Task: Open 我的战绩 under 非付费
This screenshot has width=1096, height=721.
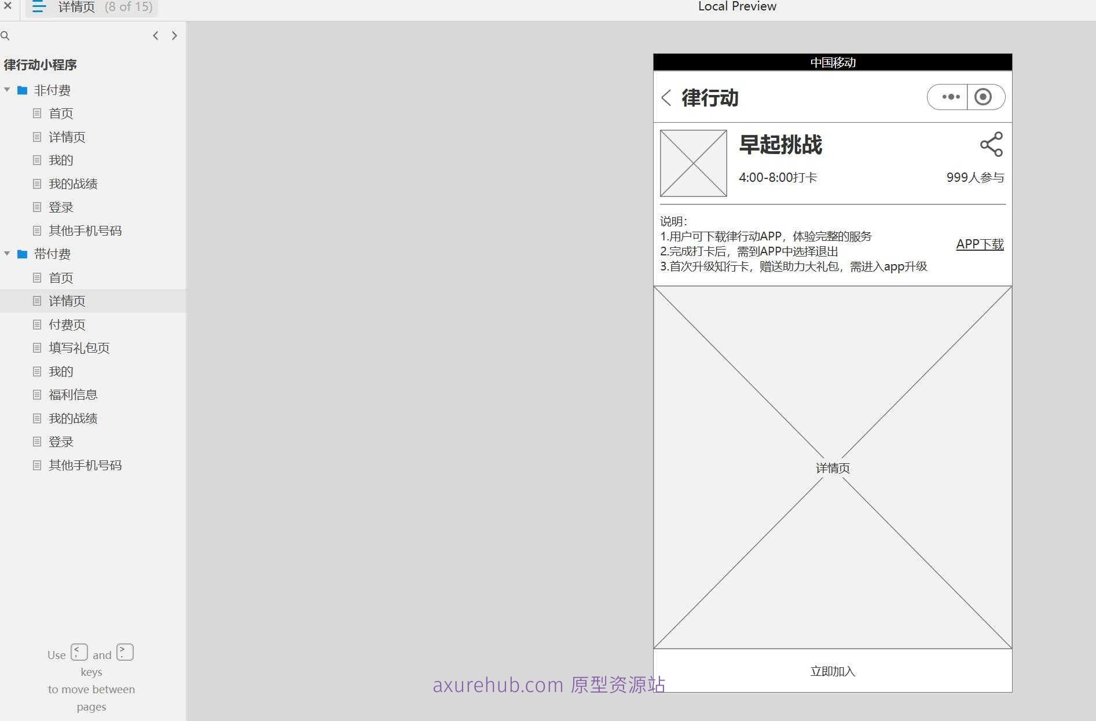Action: point(73,184)
